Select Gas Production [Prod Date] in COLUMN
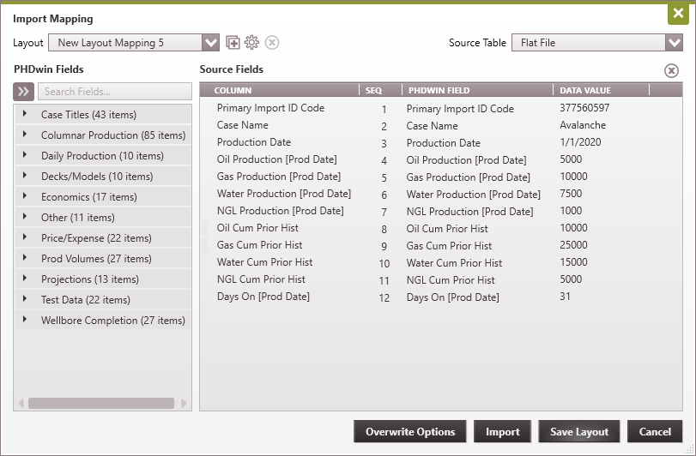Image resolution: width=696 pixels, height=456 pixels. pos(279,177)
